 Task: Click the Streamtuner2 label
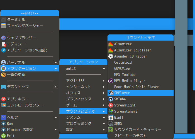pos(126,111)
